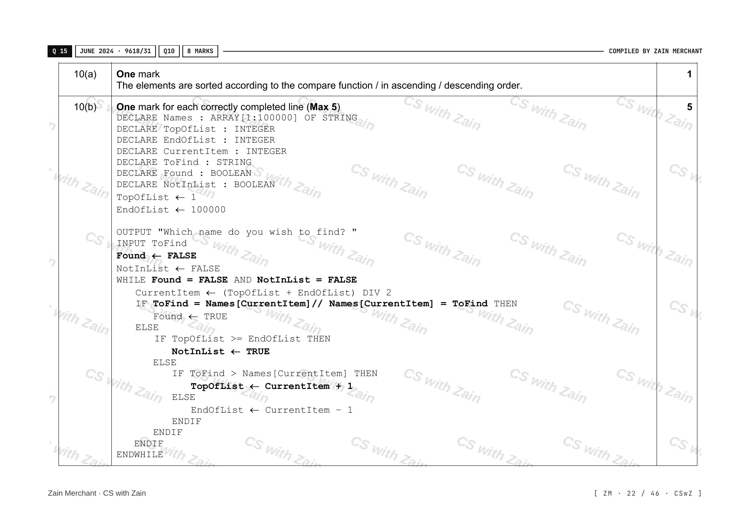Image resolution: width=751 pixels, height=530 pixels.
Task: Click the TopOfList ← 1 assignment
Action: [x=156, y=197]
